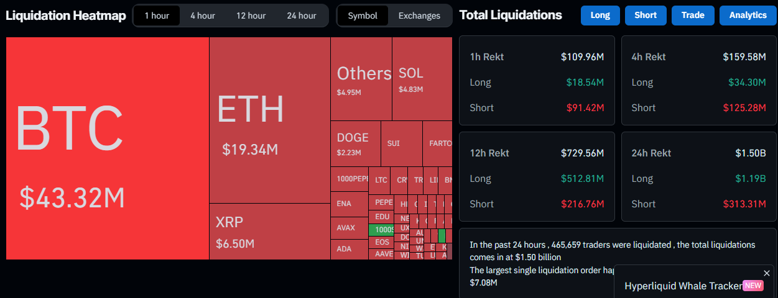Click the DOGE heatmap tile
This screenshot has height=298, width=778.
coord(354,143)
